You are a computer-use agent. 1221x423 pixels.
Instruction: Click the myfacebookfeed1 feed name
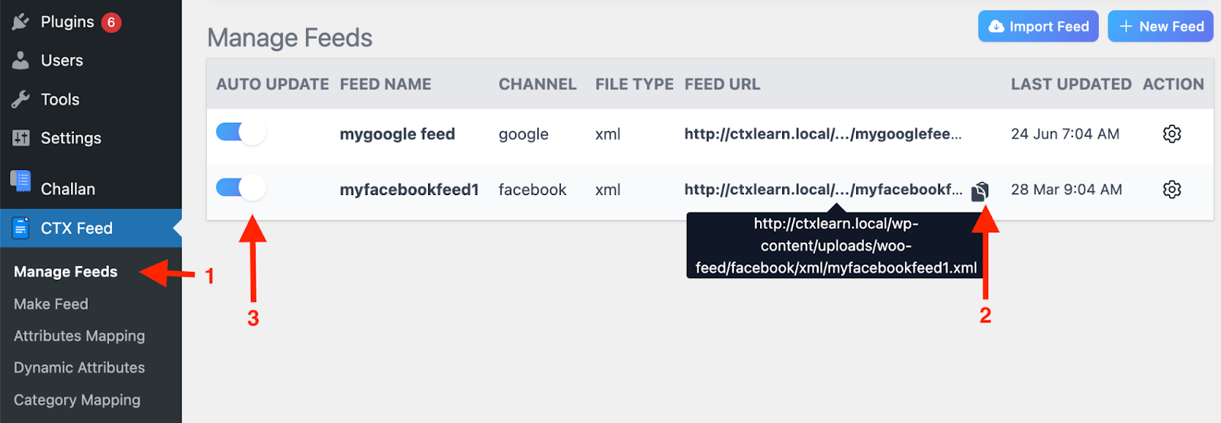click(409, 190)
